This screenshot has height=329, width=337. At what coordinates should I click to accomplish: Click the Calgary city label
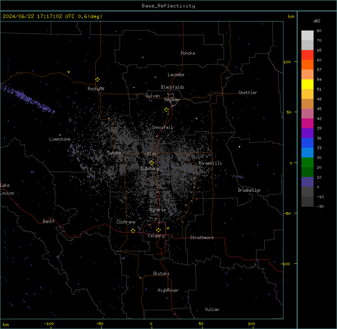[x=156, y=236]
